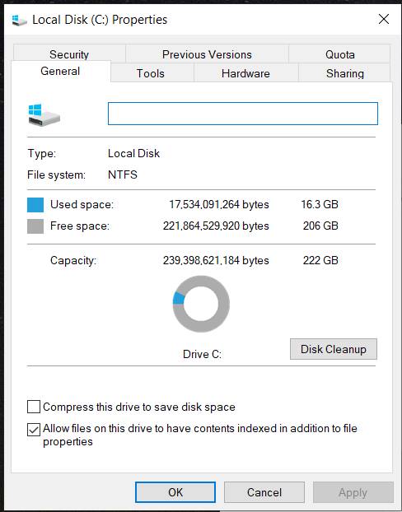The image size is (402, 512).
Task: Select the Tools tab
Action: (151, 73)
